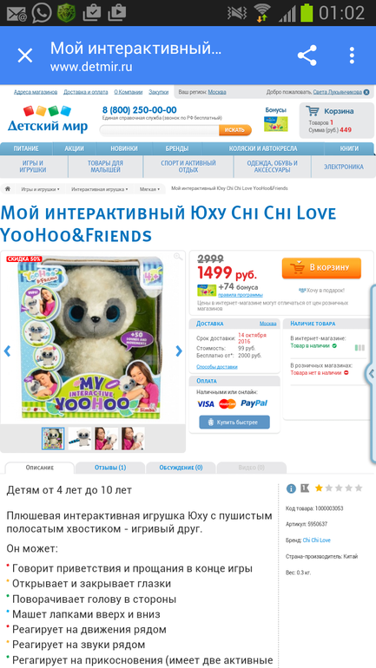Switch to the Обсуждение (0) tab
This screenshot has height=668, width=376.
coord(181,468)
